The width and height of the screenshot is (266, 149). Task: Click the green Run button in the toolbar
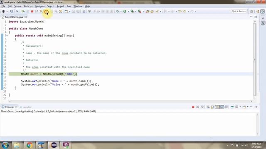click(x=125, y=11)
